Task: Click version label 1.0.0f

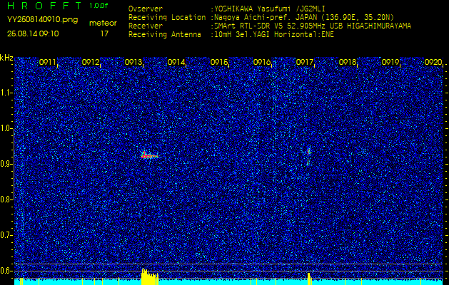Action: point(99,6)
